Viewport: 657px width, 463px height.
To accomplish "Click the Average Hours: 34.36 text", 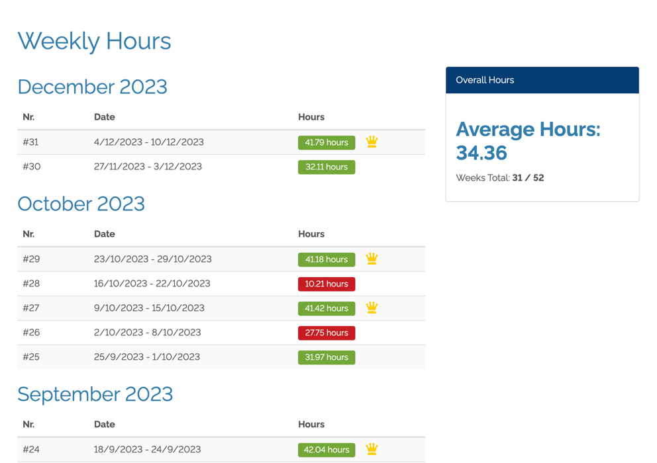I will tap(528, 140).
